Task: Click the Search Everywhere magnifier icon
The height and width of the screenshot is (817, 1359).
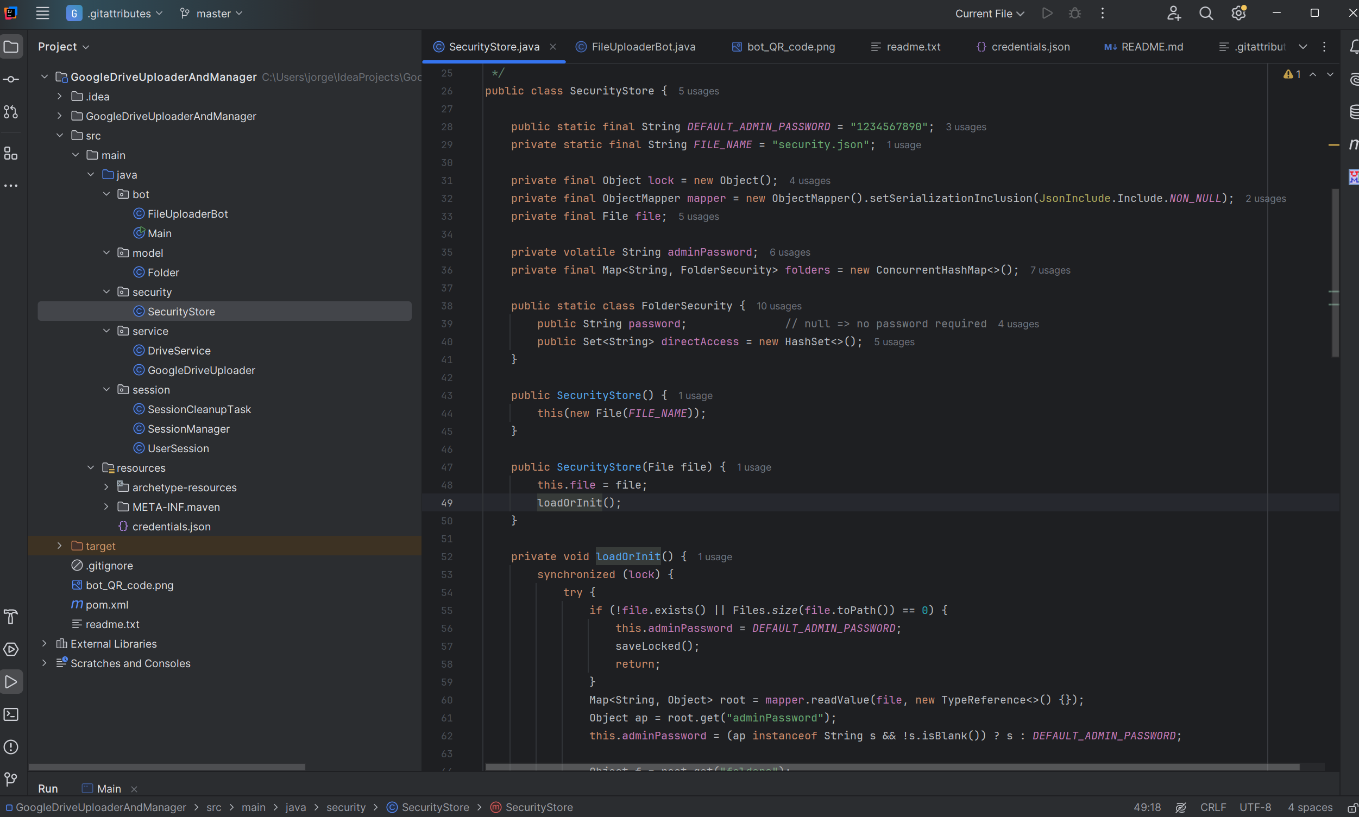Action: click(x=1206, y=13)
